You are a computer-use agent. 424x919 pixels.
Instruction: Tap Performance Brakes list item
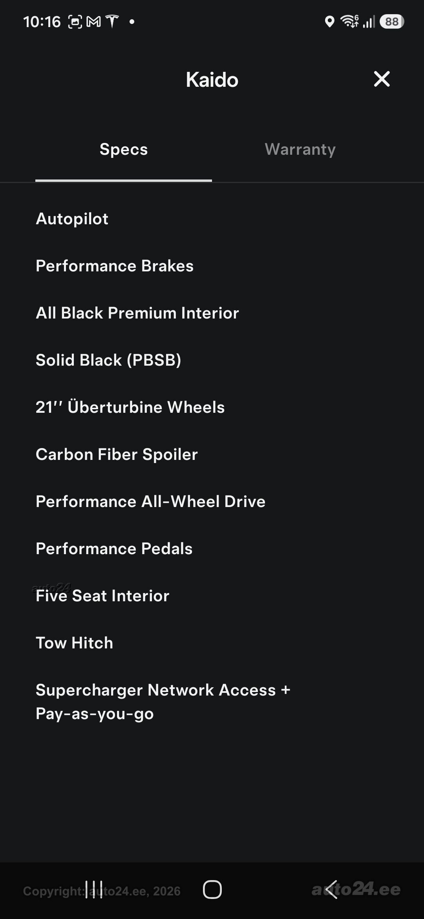(115, 266)
